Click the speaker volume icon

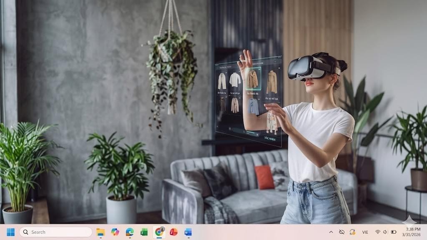tap(385, 232)
